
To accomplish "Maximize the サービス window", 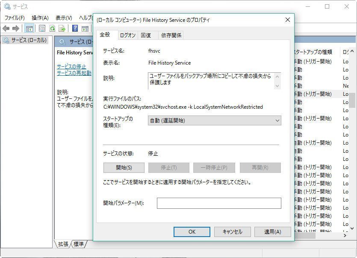I will (x=327, y=6).
